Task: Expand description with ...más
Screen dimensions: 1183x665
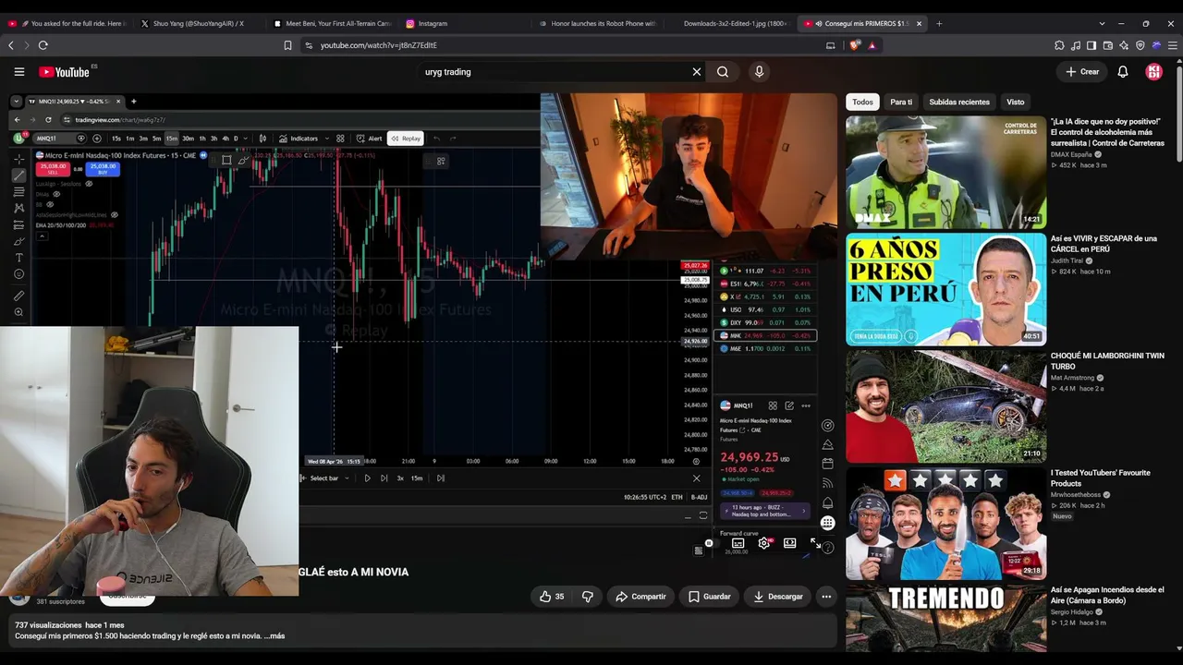Action: 274,635
